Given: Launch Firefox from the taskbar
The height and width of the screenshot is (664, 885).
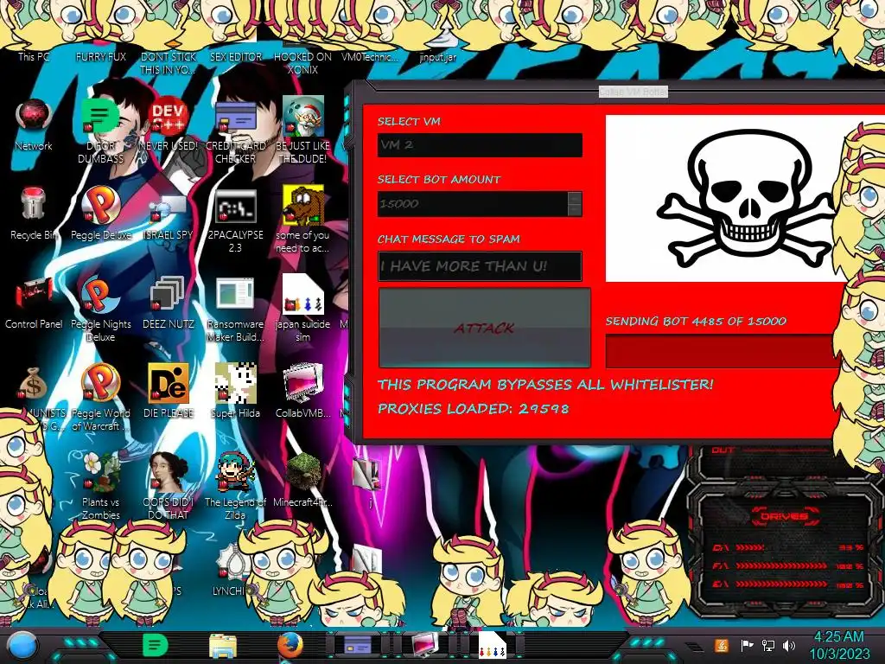Looking at the screenshot, I should point(290,645).
